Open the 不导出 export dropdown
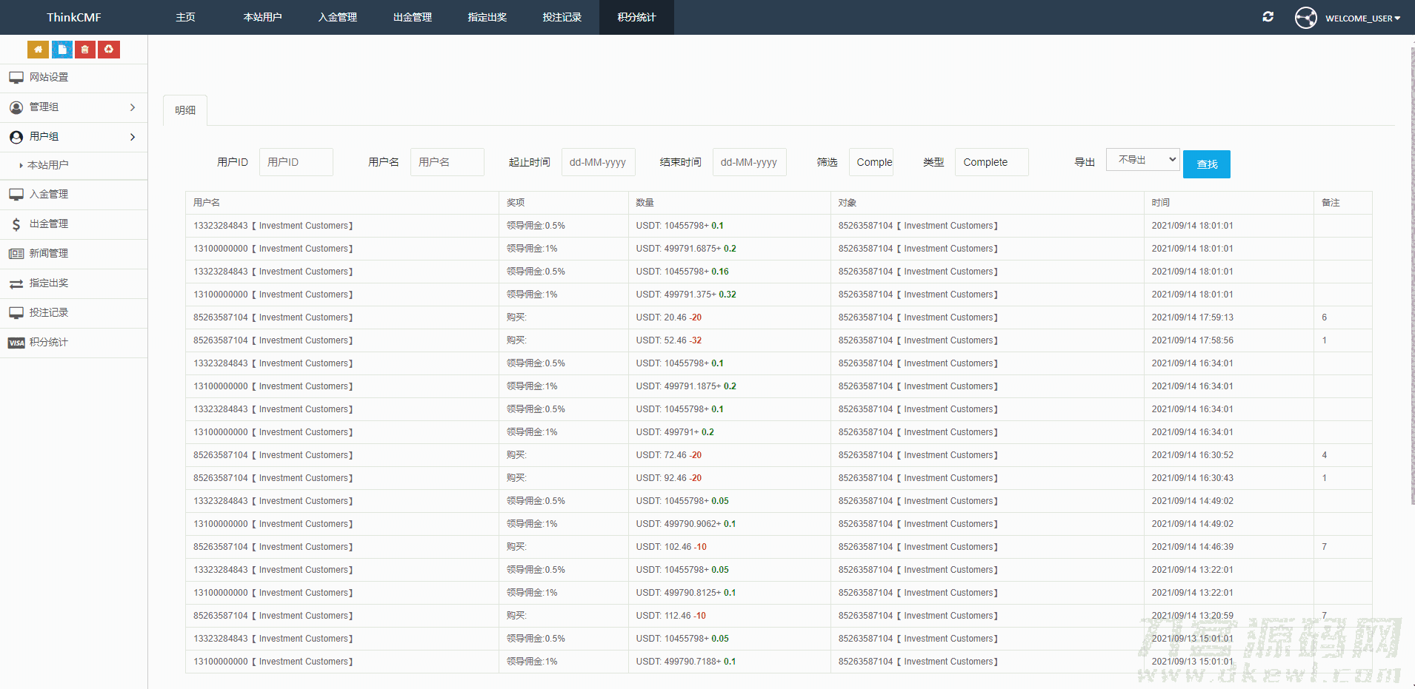This screenshot has width=1415, height=689. [1142, 160]
